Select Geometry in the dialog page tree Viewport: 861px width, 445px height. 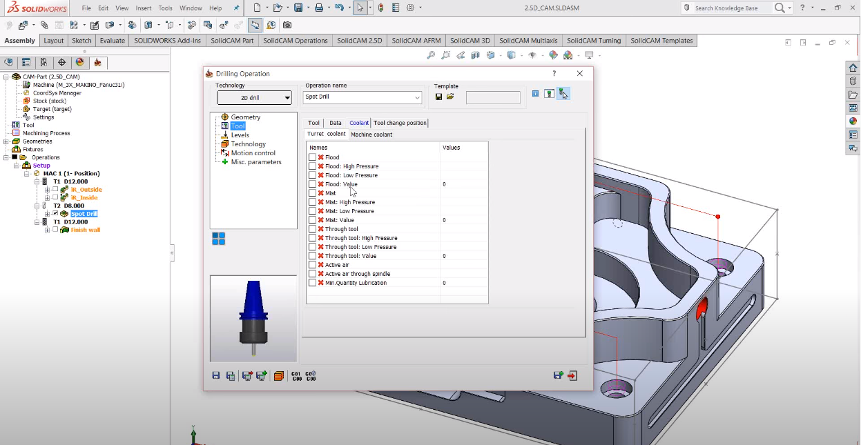[x=246, y=117]
